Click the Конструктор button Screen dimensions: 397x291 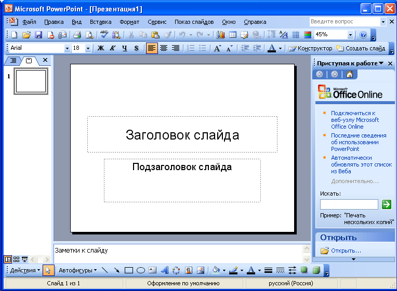(310, 48)
